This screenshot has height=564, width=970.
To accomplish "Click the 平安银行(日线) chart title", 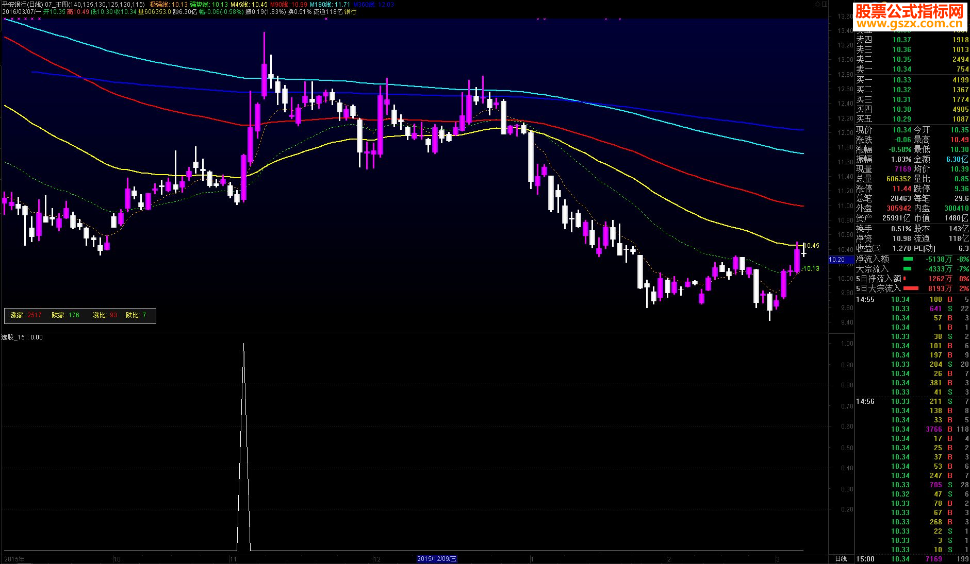I will (22, 4).
